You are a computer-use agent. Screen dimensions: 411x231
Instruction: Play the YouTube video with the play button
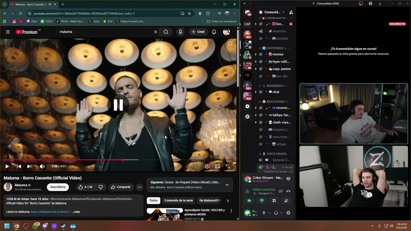click(7, 166)
